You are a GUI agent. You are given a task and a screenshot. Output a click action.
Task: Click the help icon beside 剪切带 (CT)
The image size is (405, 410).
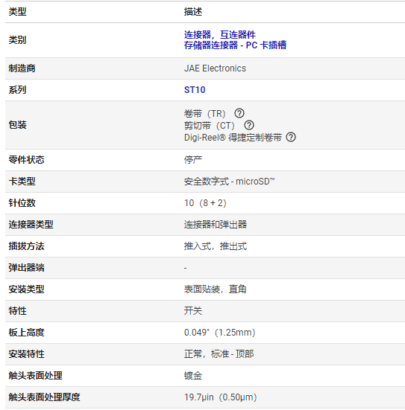(249, 125)
